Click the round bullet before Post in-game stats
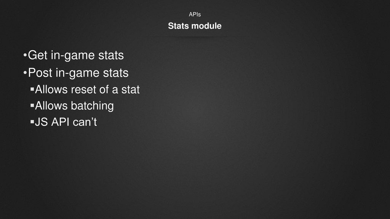 tap(25, 73)
